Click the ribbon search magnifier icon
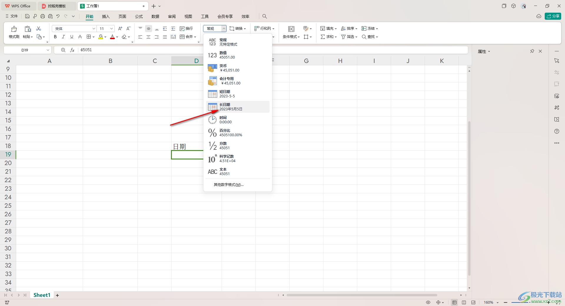This screenshot has height=306, width=565. [265, 16]
